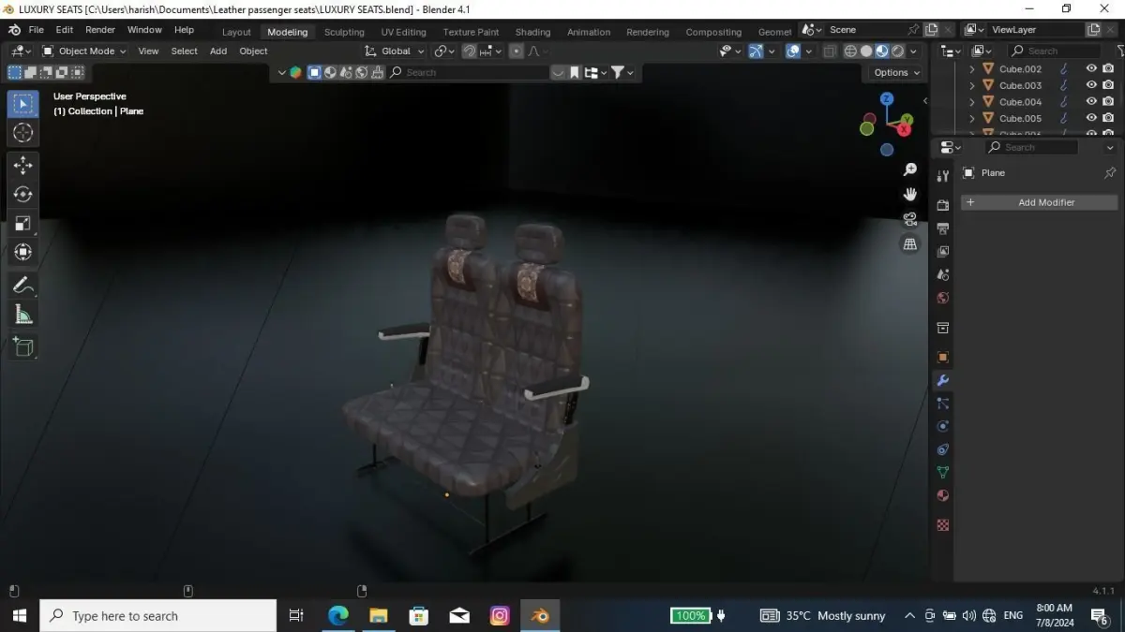This screenshot has height=632, width=1125.
Task: Click the outliner Search field
Action: (1053, 51)
